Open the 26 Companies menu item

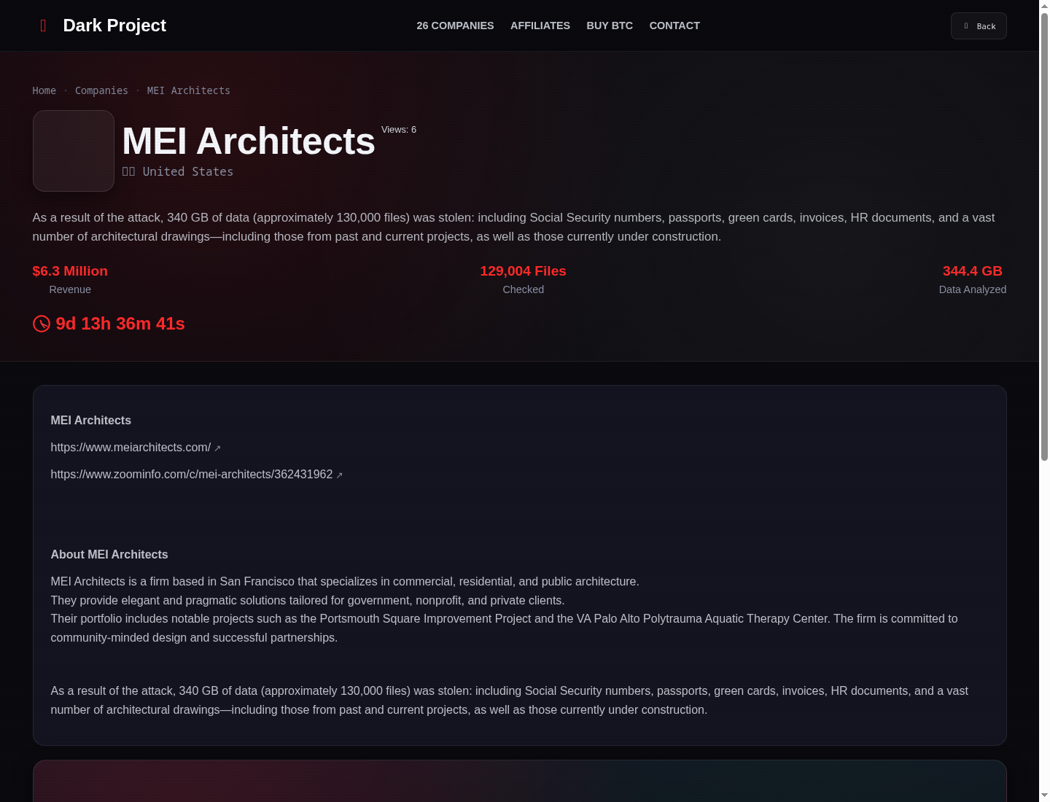pyautogui.click(x=455, y=26)
